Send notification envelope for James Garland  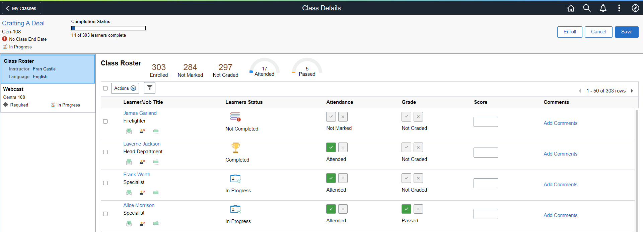click(x=129, y=131)
